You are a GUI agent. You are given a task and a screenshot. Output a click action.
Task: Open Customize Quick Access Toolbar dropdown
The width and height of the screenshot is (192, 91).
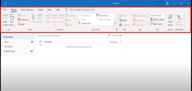(14, 3)
